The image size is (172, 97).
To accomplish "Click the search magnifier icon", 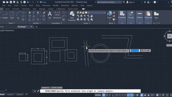I will [124, 2].
